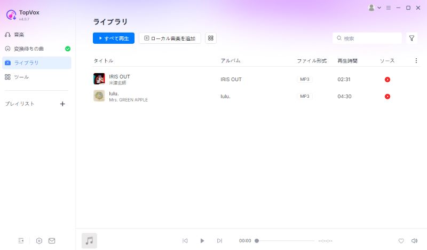Switch to grid view icon
The width and height of the screenshot is (427, 250).
[x=210, y=38]
